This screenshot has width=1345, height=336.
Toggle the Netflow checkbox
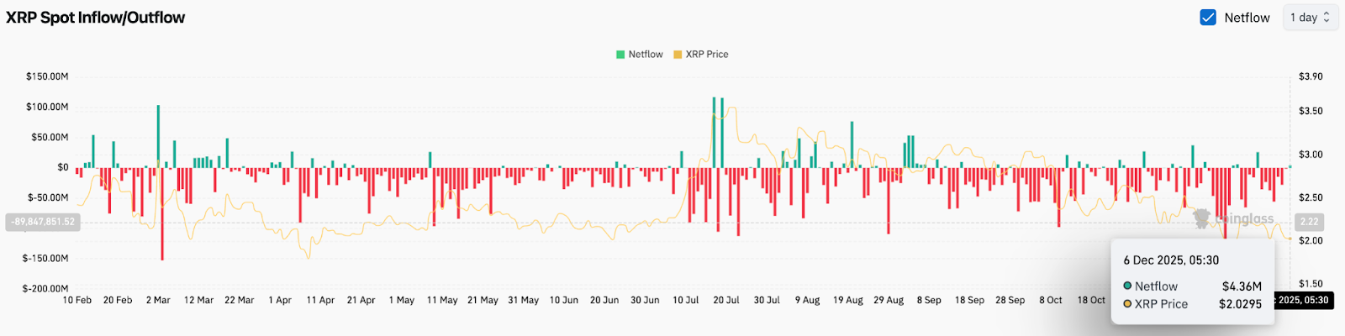click(x=1208, y=18)
